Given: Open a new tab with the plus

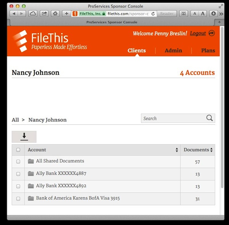Looking at the screenshot, I should [x=219, y=22].
